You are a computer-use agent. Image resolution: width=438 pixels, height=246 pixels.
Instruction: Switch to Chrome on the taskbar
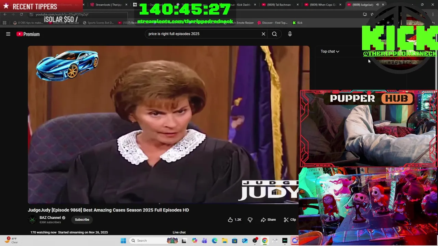click(x=265, y=241)
